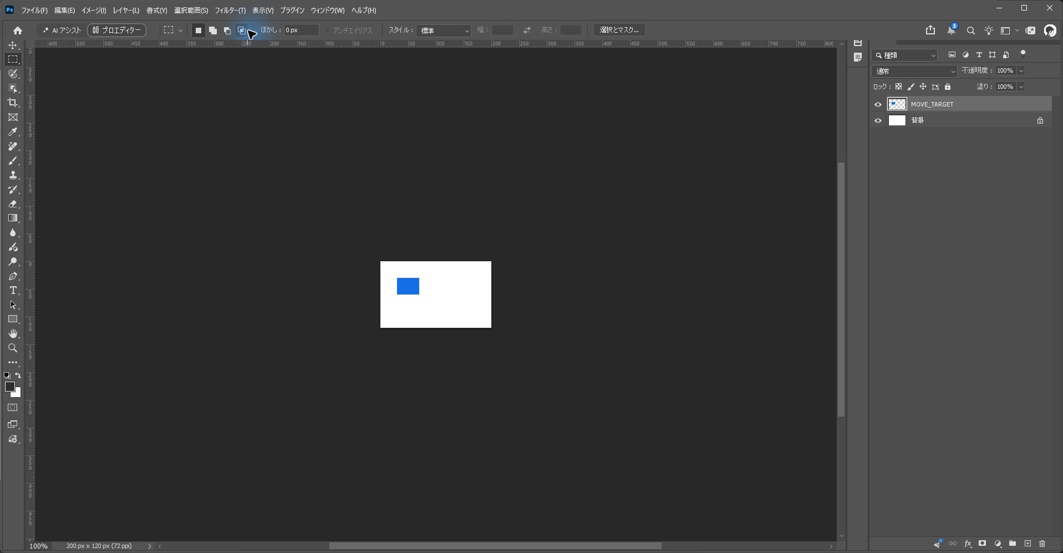Click the Home icon
This screenshot has width=1063, height=553.
pos(18,31)
